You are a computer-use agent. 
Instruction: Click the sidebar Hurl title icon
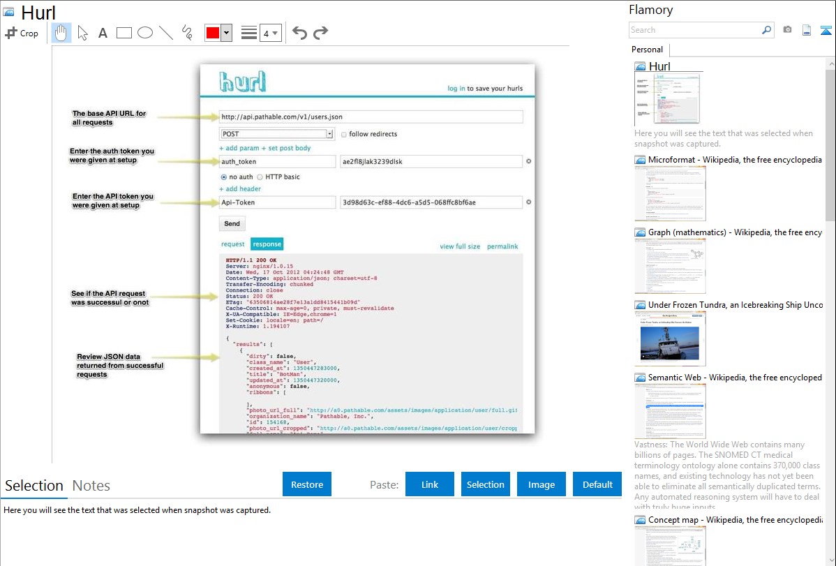[x=640, y=67]
